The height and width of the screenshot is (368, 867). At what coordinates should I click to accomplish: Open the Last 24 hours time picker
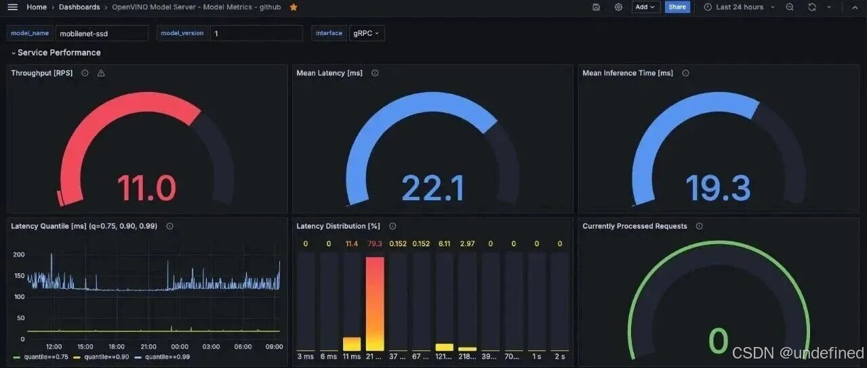click(x=739, y=7)
